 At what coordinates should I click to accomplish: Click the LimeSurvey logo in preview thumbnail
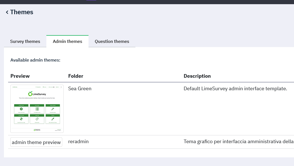pyautogui.click(x=37, y=94)
